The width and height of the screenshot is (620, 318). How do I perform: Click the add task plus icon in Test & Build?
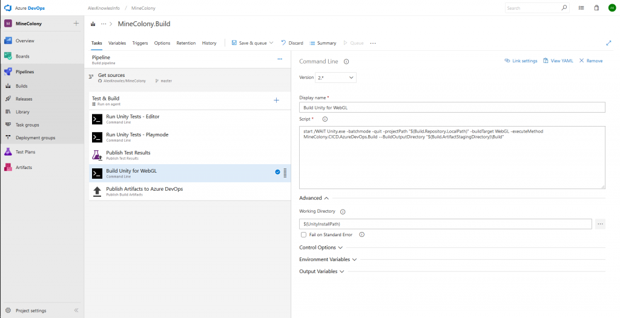pos(276,100)
